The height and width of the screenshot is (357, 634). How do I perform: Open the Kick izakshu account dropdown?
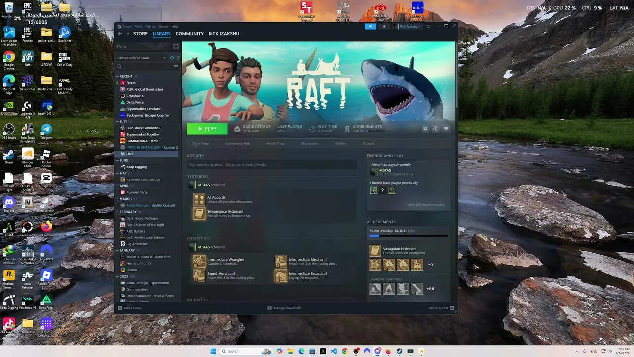(x=407, y=26)
